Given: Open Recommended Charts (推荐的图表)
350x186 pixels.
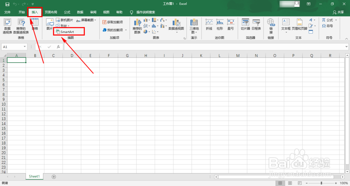Looking at the screenshot, I should [137, 26].
